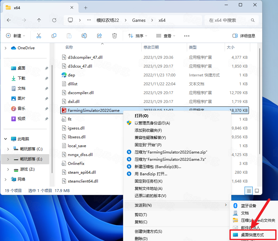The image size is (278, 241).
Task: Choose 压缩为 FarmingSimulator2022Game.zip
Action: (177, 152)
